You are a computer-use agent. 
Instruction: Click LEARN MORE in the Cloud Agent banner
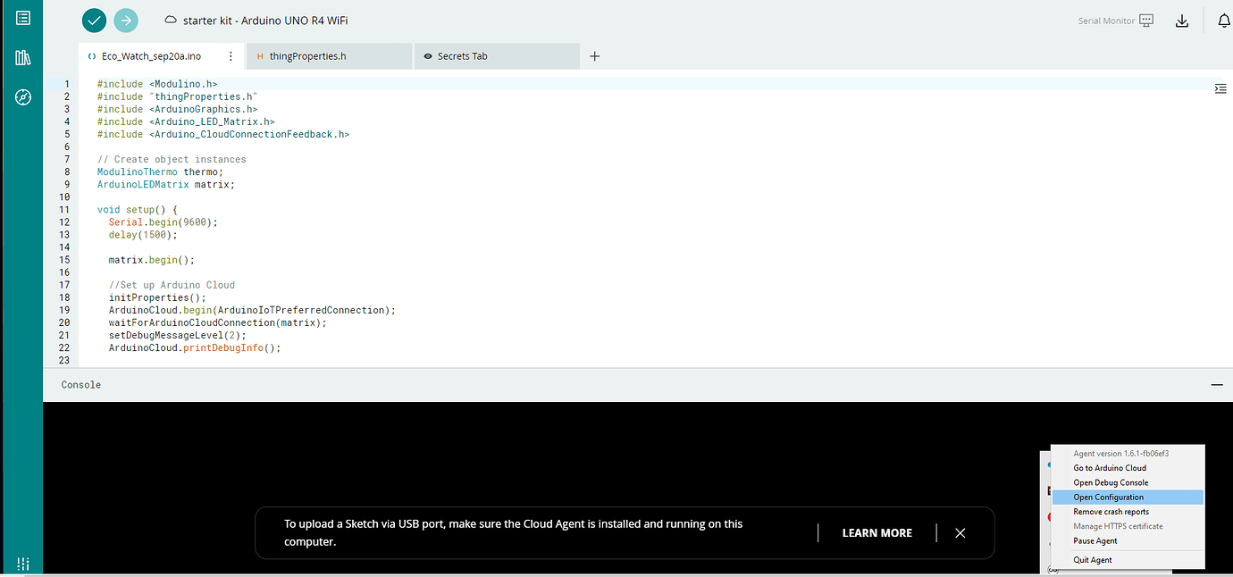tap(877, 532)
